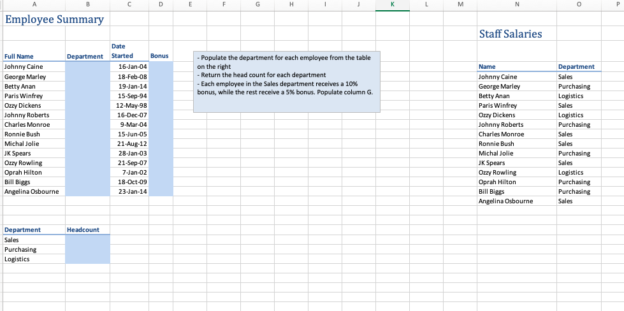Viewport: 624px width, 311px height.
Task: Select Michal Jolie in Full Name column
Action: click(x=34, y=143)
